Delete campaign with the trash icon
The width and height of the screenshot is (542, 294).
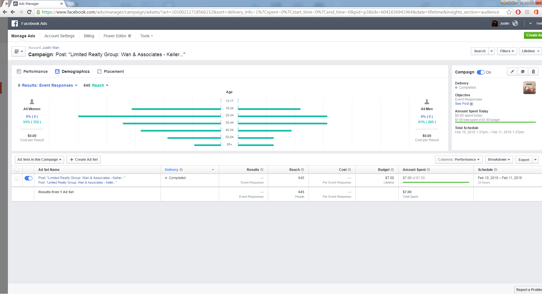tap(533, 72)
